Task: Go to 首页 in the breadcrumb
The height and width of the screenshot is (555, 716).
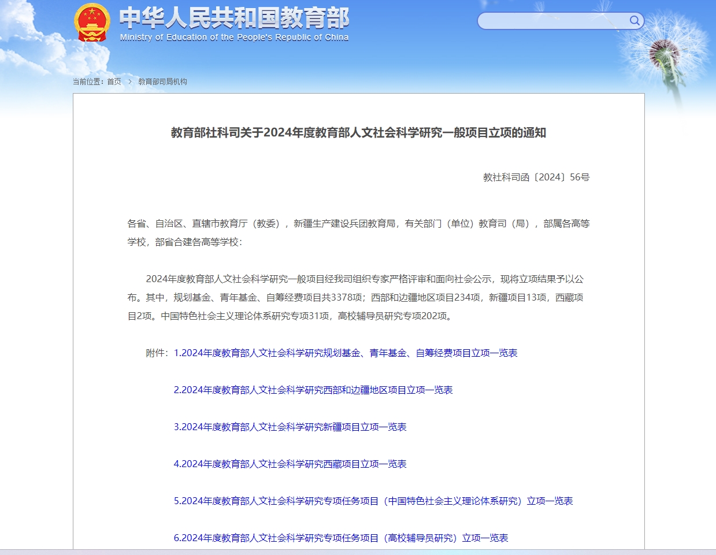Action: click(114, 82)
